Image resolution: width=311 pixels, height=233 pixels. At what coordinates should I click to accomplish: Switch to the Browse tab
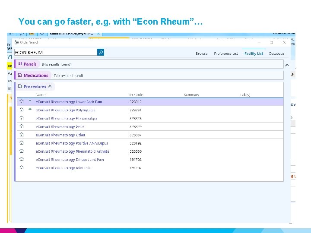pos(202,54)
